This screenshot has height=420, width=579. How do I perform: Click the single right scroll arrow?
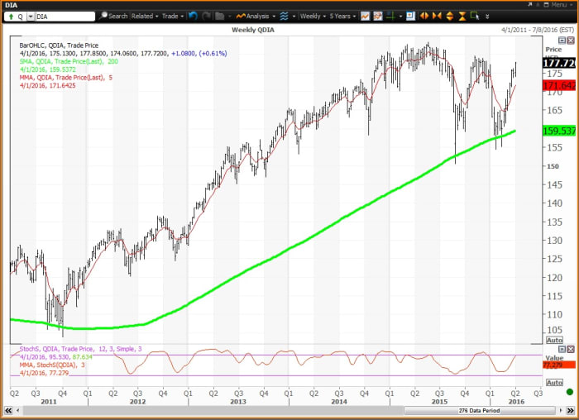pyautogui.click(x=561, y=410)
